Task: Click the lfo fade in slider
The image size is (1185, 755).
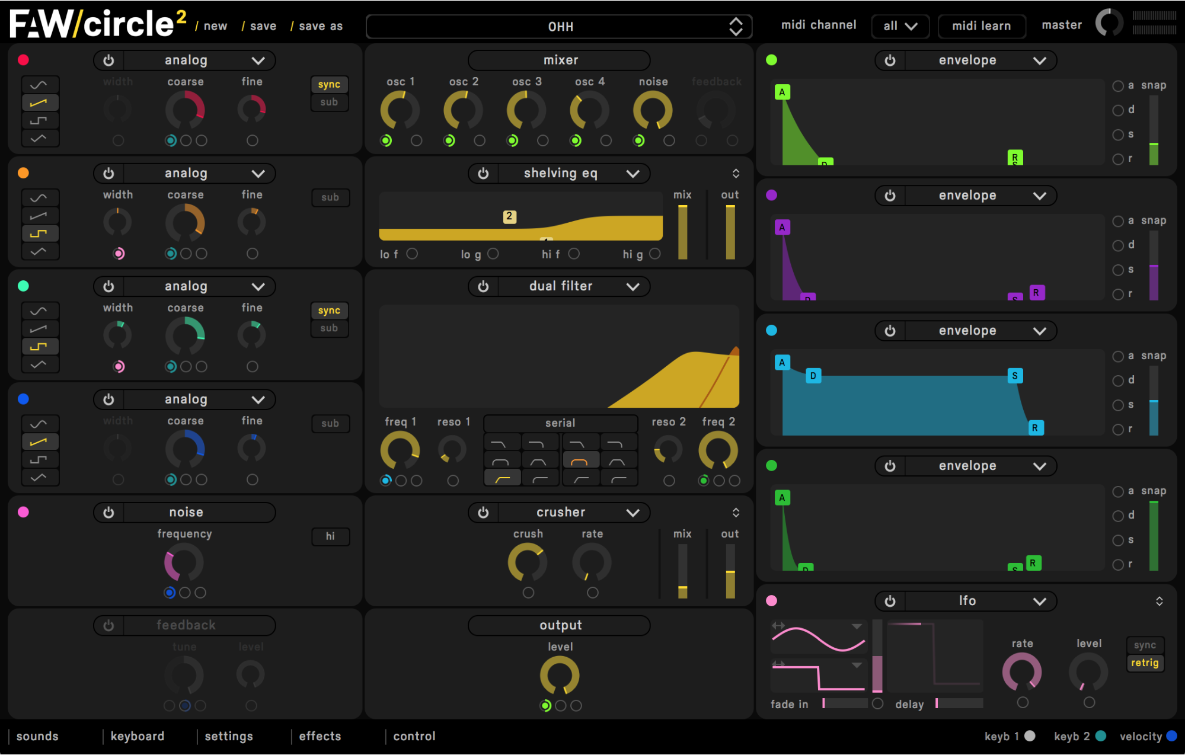Action: coord(845,703)
